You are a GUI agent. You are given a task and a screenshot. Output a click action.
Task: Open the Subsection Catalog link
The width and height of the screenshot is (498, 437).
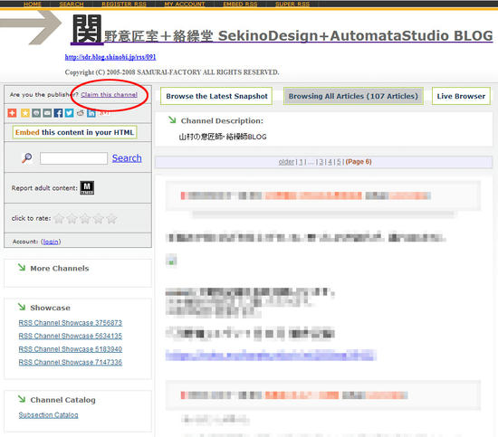click(x=48, y=414)
